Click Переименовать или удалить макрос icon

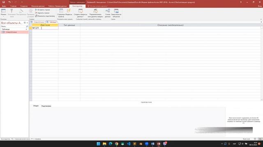click(95, 11)
